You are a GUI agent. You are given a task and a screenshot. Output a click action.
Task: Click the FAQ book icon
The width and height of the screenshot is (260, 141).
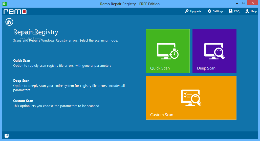[231, 11]
